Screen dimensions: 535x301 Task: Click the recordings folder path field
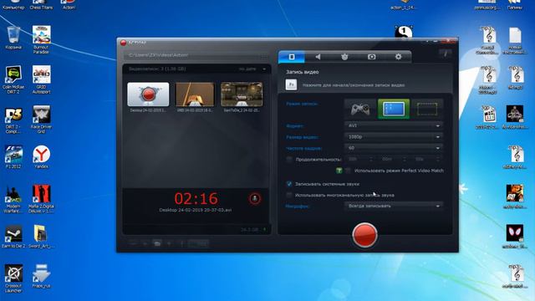(192, 55)
